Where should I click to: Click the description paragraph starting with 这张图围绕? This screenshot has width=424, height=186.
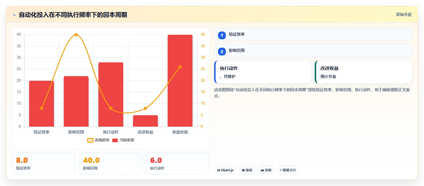coord(312,93)
